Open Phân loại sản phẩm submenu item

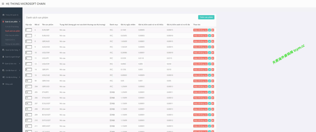point(12,35)
